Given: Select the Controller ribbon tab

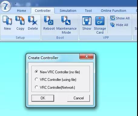Looking at the screenshot, I should pyautogui.click(x=43, y=11).
